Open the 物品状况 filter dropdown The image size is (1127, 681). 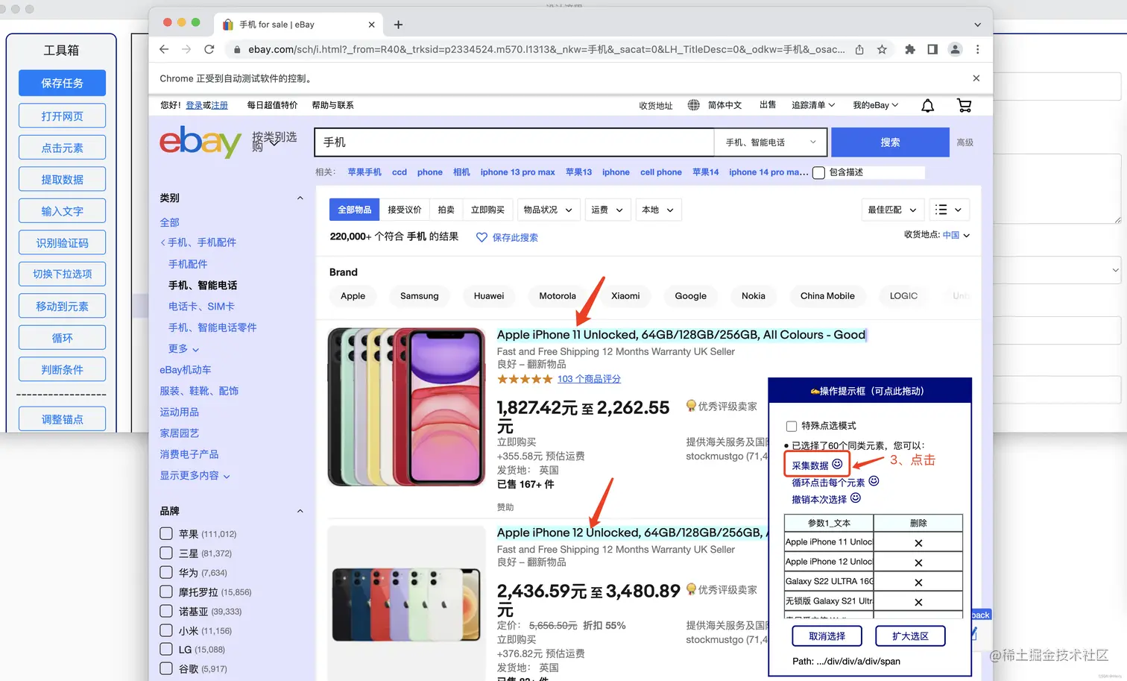click(x=549, y=210)
